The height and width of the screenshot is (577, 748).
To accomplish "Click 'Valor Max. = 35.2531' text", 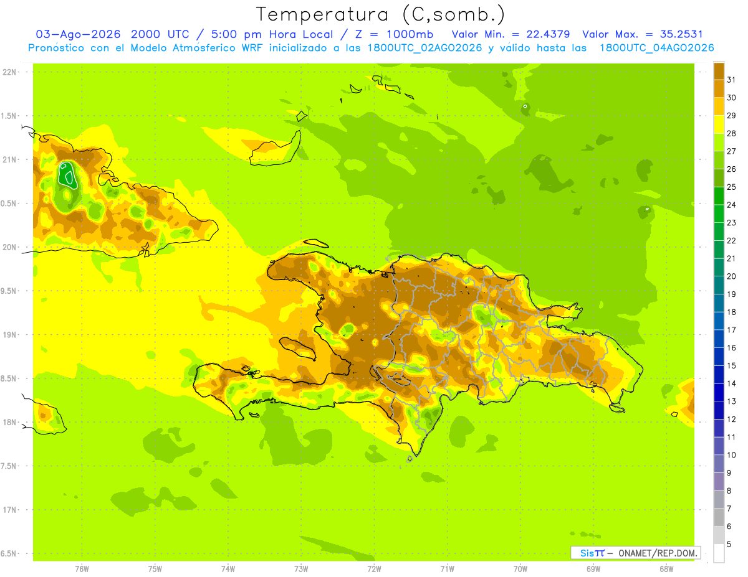I will point(643,34).
